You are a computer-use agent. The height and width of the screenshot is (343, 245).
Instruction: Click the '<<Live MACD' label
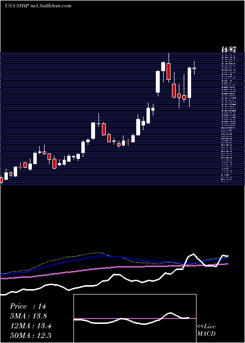point(206,330)
